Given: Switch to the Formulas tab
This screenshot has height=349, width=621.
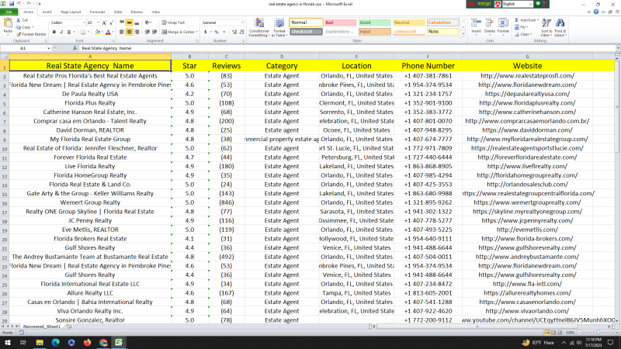Looking at the screenshot, I should tap(98, 12).
